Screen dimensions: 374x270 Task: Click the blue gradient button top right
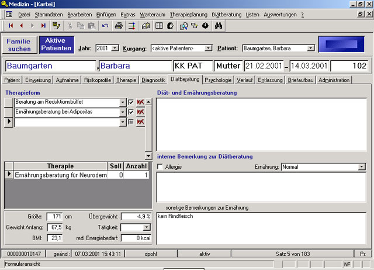pos(341,45)
